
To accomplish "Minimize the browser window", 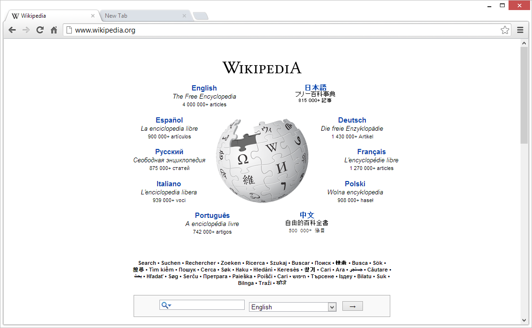I will coord(489,6).
